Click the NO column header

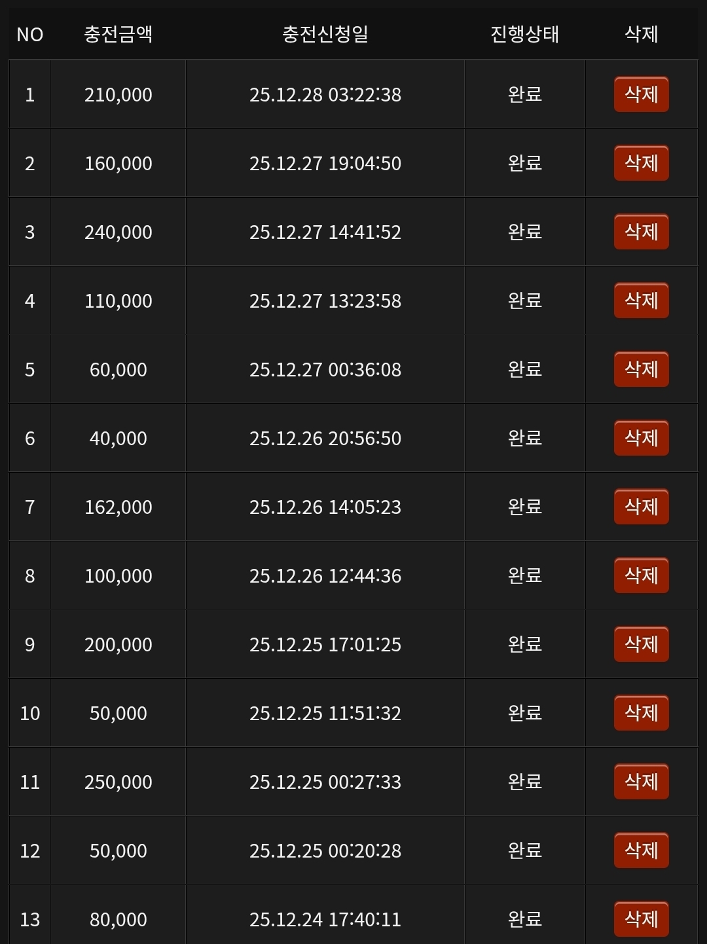30,34
